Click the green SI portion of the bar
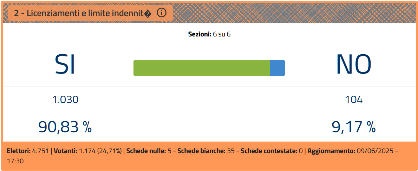Viewport: 418px width, 171px height. point(202,68)
